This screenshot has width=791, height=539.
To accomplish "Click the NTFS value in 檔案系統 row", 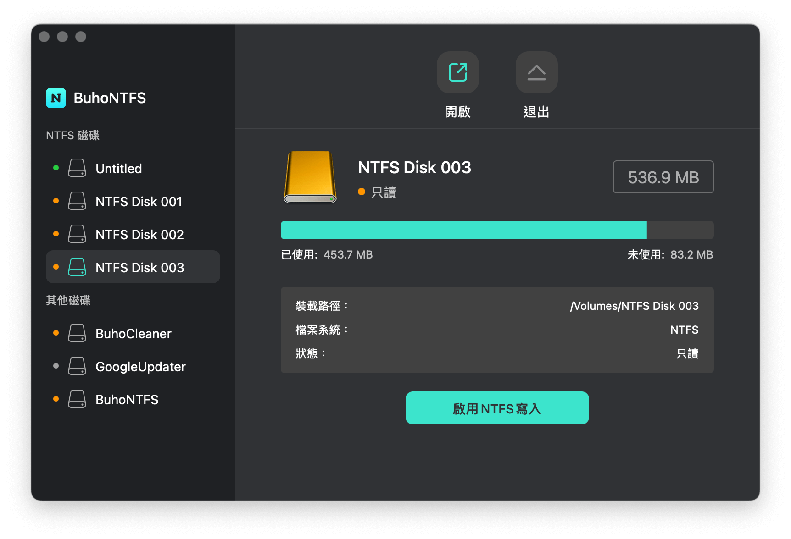I will pyautogui.click(x=684, y=330).
